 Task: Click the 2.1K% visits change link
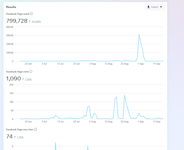(x=28, y=79)
